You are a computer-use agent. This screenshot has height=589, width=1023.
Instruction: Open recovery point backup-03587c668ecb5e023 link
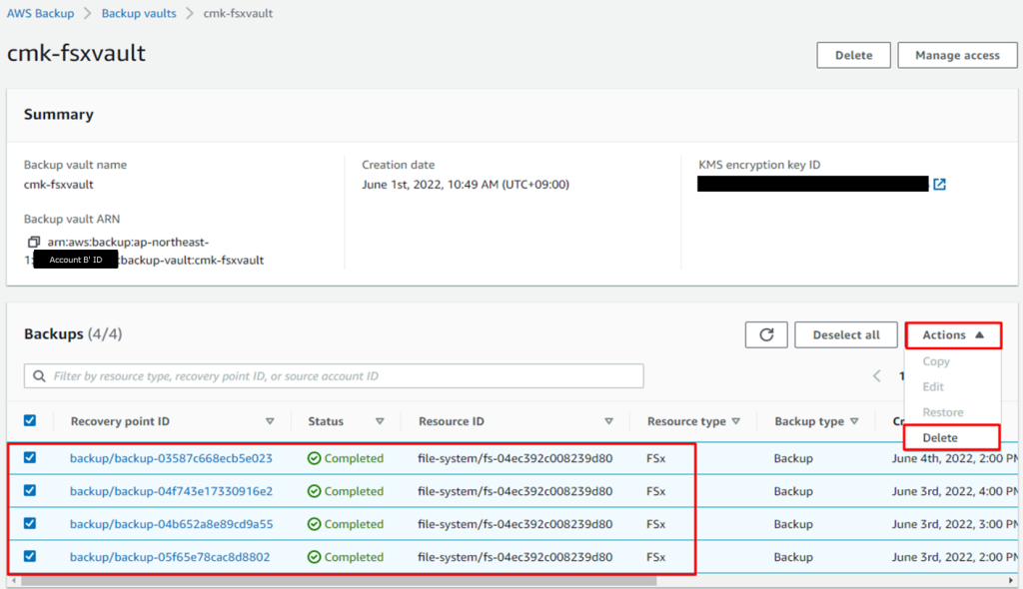pyautogui.click(x=171, y=458)
